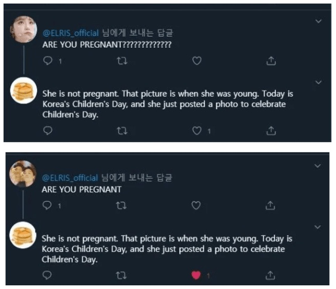Screen dimensions: 336x289
Task: Share the first pancake-avatar reply
Action: [271, 131]
